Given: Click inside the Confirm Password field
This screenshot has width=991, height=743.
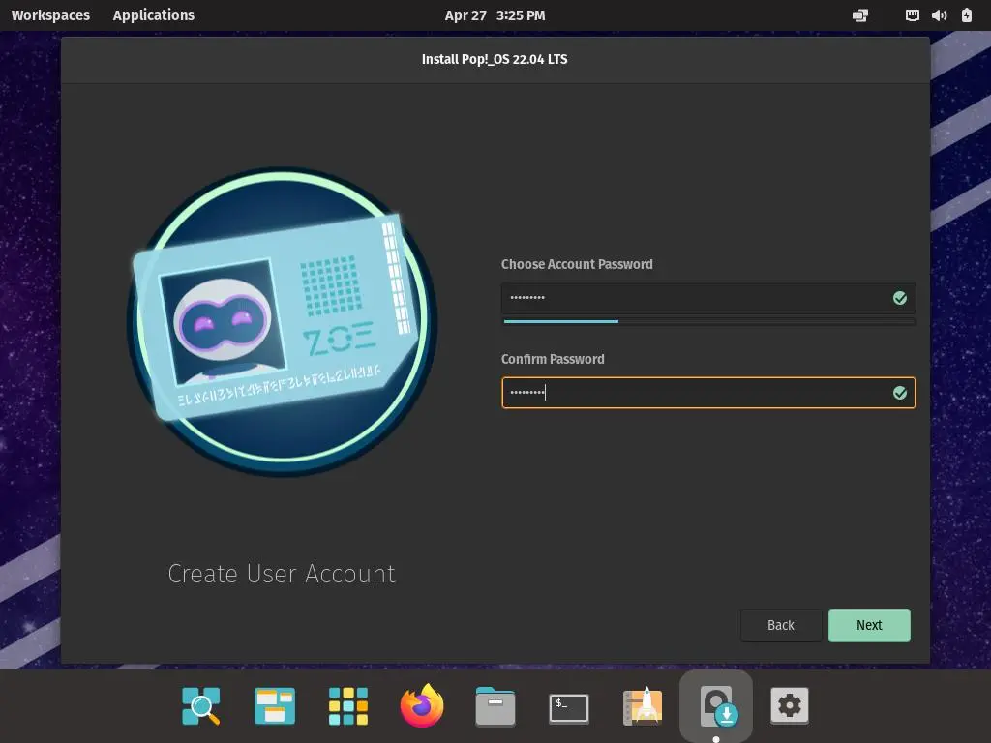Looking at the screenshot, I should pyautogui.click(x=697, y=393).
